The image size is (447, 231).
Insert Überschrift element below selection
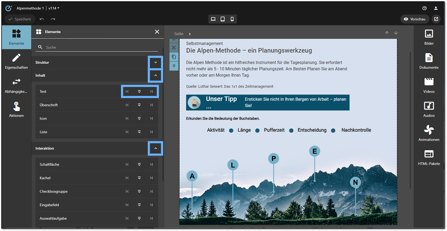coord(139,105)
